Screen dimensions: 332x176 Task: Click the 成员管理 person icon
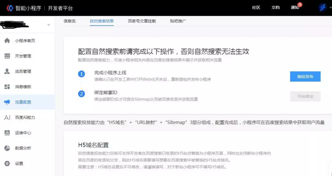pyautogui.click(x=7, y=71)
